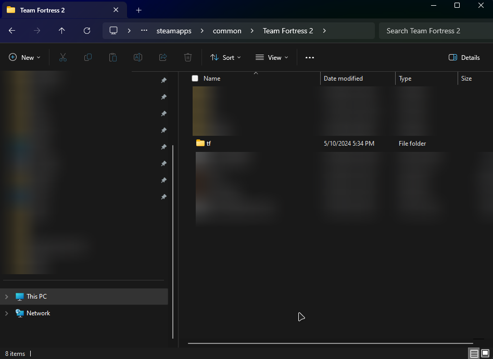Focus the Search Team Fortress 2 box
This screenshot has width=493, height=359.
pos(436,31)
